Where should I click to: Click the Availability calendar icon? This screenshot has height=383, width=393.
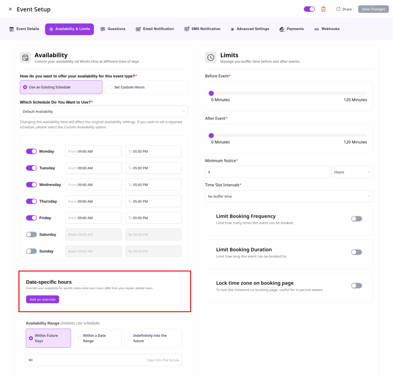(25, 57)
